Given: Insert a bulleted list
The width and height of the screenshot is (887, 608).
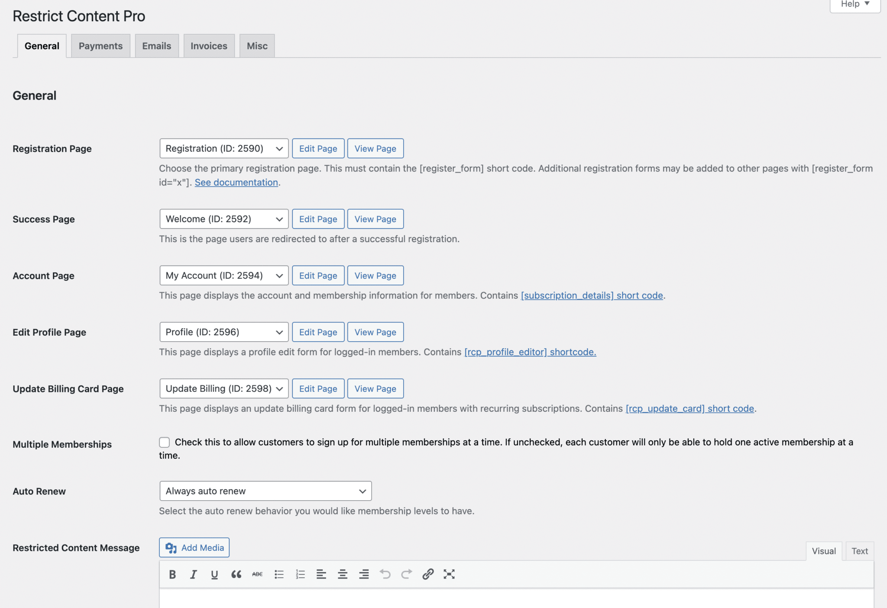Looking at the screenshot, I should click(279, 574).
